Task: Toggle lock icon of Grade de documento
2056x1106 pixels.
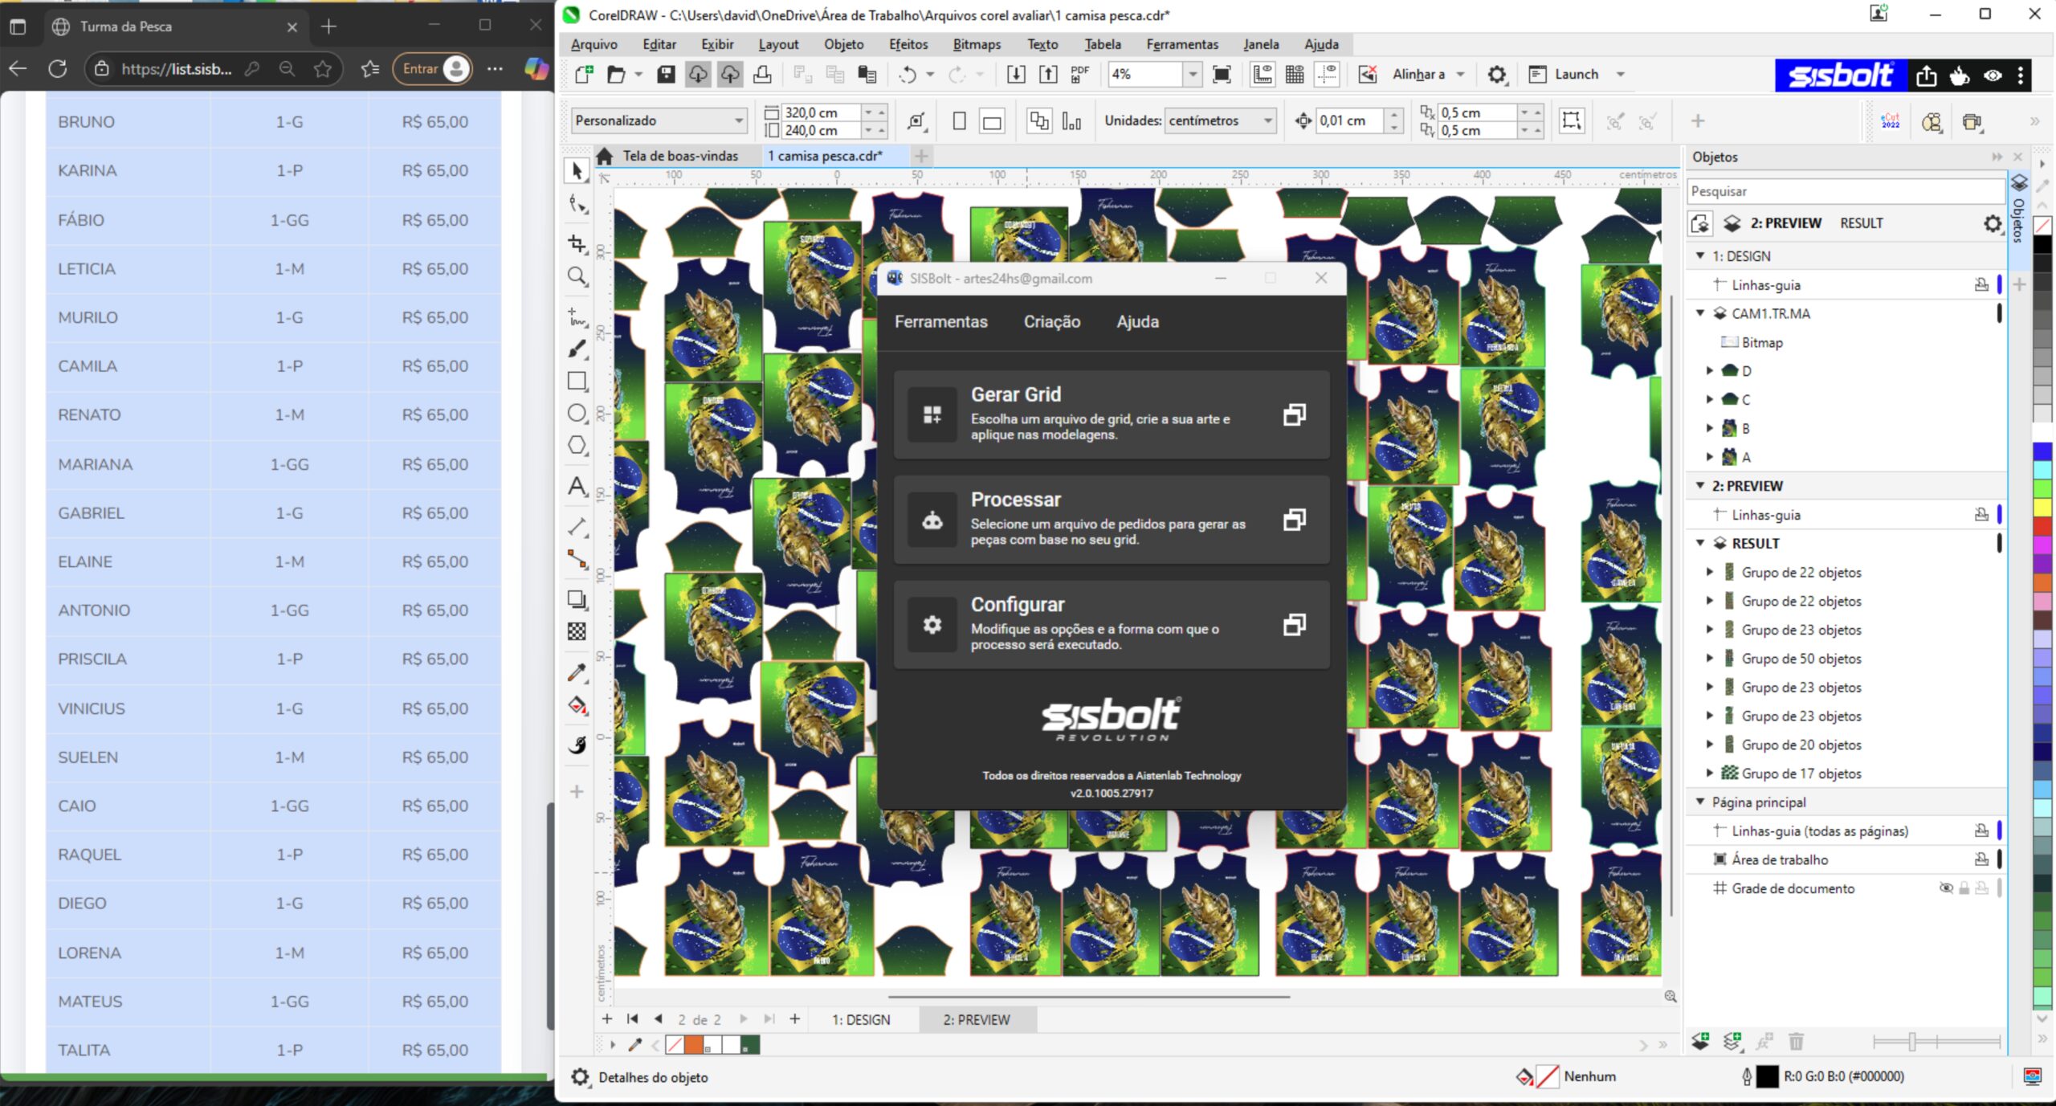Action: 1964,888
